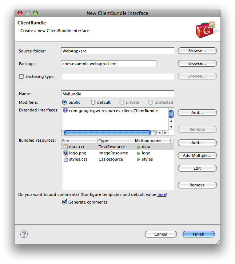Click the ClientBundle interface icon in list
235x264 pixels.
65,111
